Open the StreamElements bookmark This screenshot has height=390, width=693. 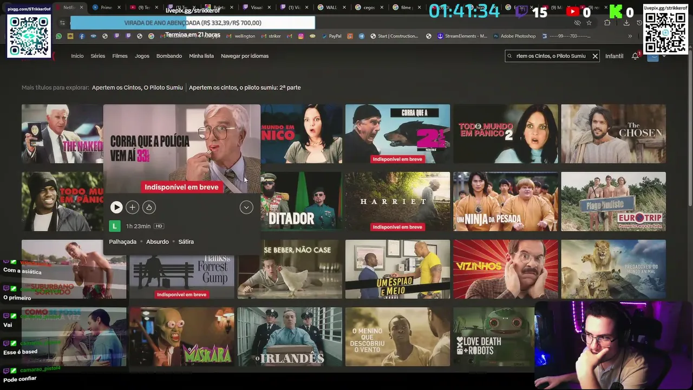[462, 36]
